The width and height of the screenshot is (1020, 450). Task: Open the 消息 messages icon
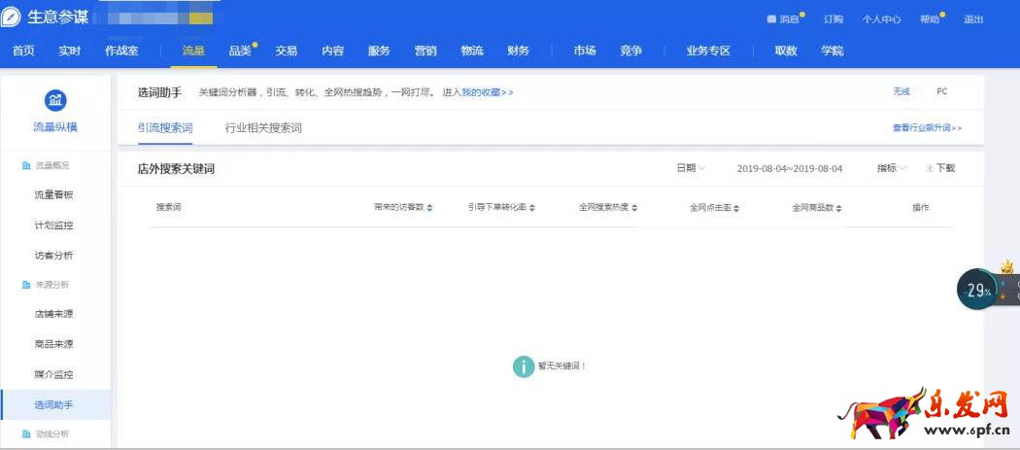771,19
